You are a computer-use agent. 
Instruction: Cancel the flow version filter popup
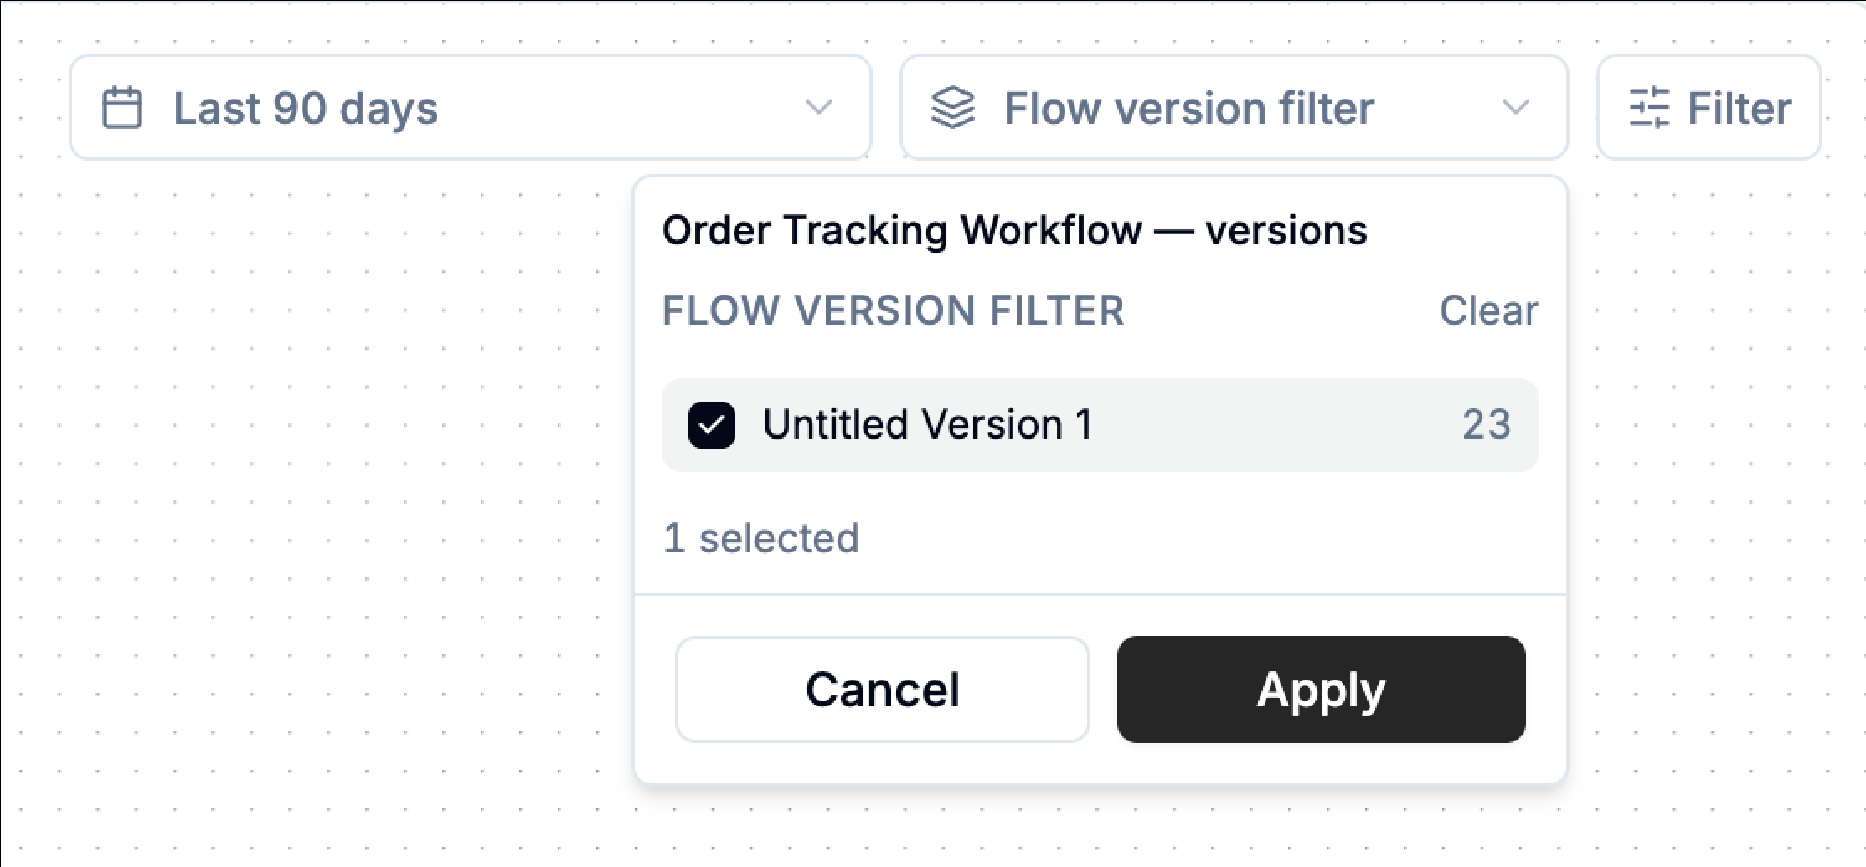[x=882, y=689]
